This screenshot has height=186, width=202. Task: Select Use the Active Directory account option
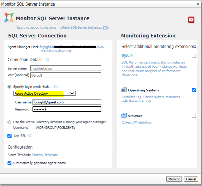click(9, 122)
